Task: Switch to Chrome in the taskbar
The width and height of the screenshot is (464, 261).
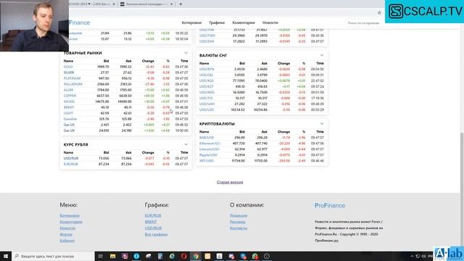Action: [196, 256]
